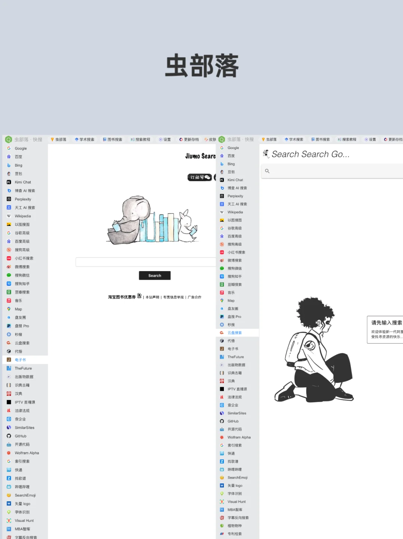Click the 豆瓣搜索 icon in the right screenshot's sidebar

click(x=222, y=285)
